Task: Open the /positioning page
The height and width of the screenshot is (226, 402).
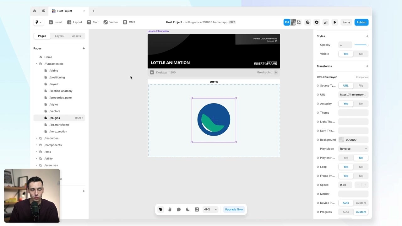Action: click(57, 78)
